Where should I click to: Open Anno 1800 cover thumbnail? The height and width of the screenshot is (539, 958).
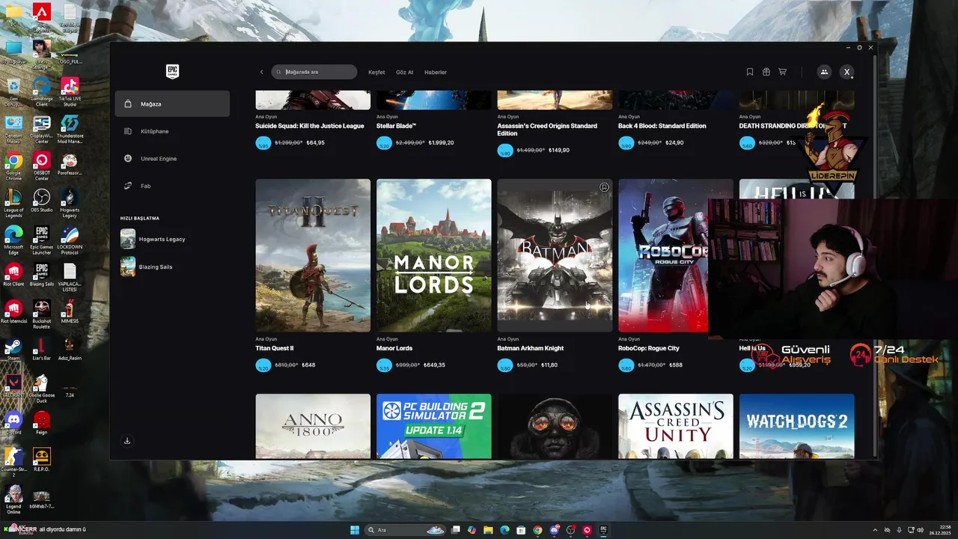pos(313,426)
